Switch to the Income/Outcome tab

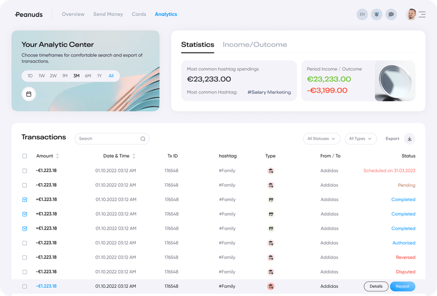coord(255,44)
